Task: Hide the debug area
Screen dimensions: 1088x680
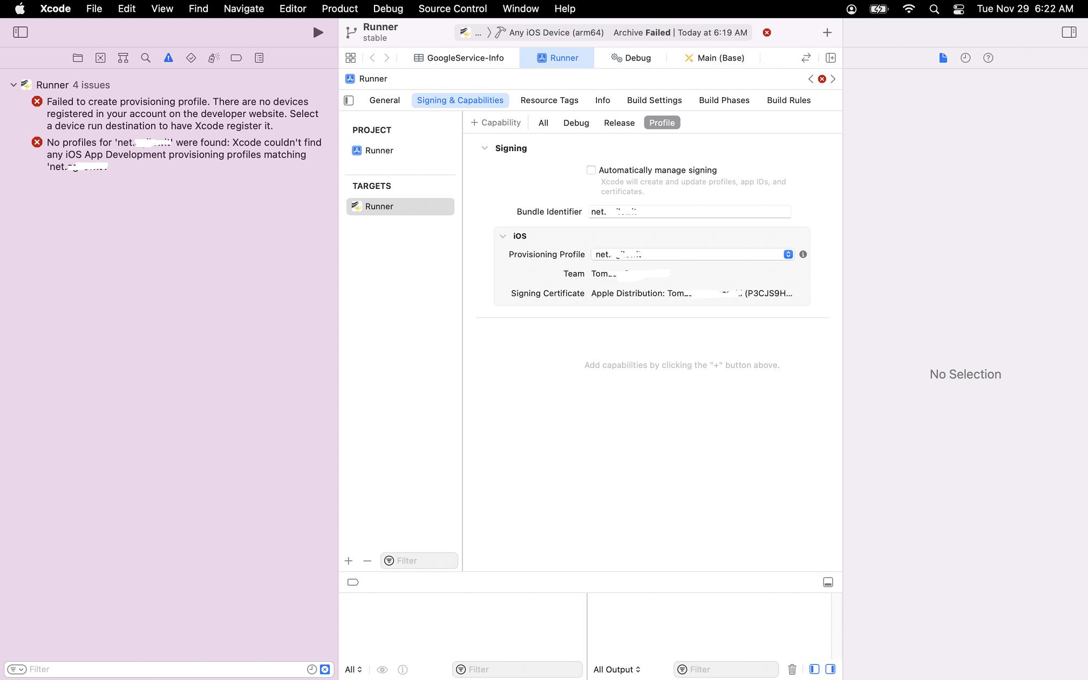Action: point(828,582)
